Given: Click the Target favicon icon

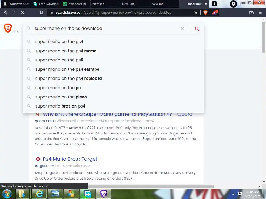Looking at the screenshot, I should pos(38,159).
